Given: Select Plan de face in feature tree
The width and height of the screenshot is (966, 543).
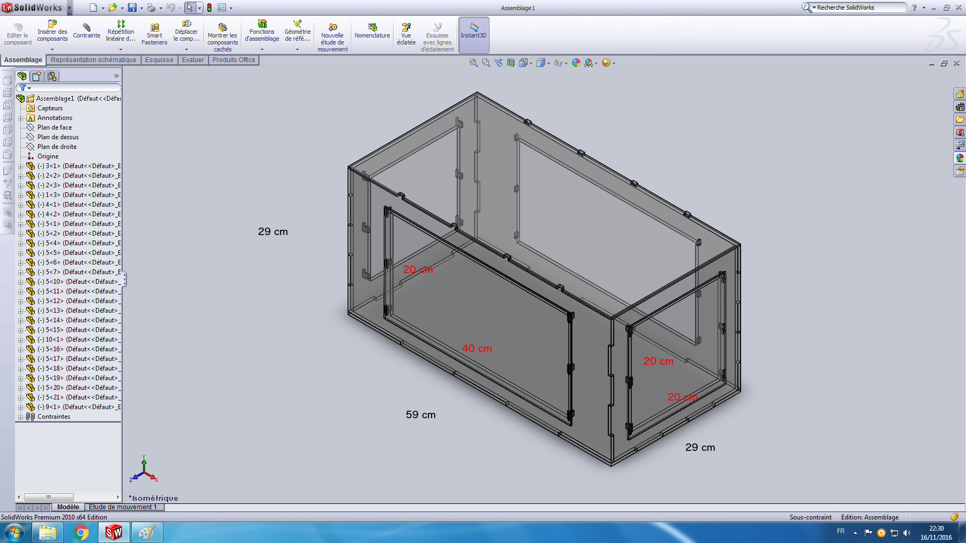Looking at the screenshot, I should tap(55, 127).
